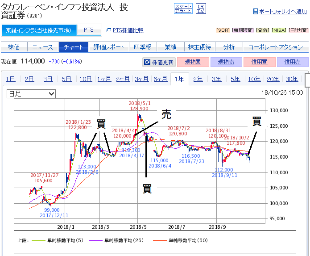This screenshot has width=310, height=256.
Task: Select the 20年 chart period
Action: point(273,79)
